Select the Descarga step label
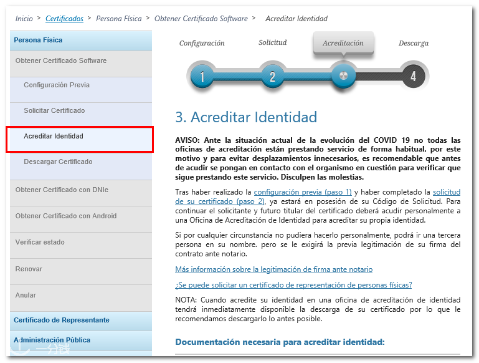The image size is (479, 363). pyautogui.click(x=414, y=43)
